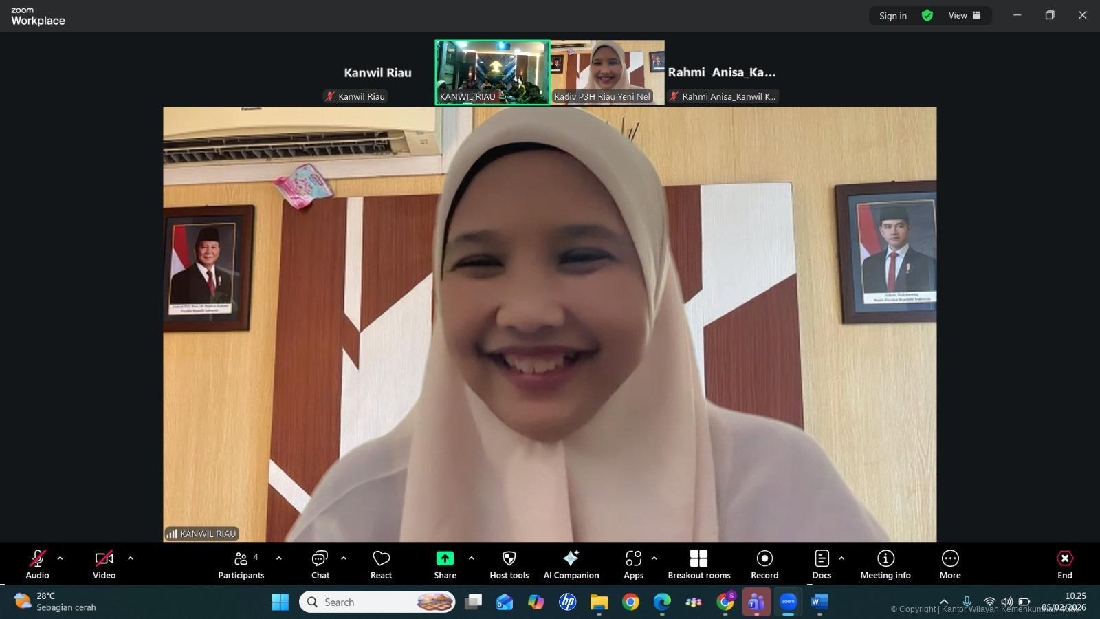1100x619 pixels.
Task: Open Host tools shield icon
Action: pyautogui.click(x=509, y=564)
